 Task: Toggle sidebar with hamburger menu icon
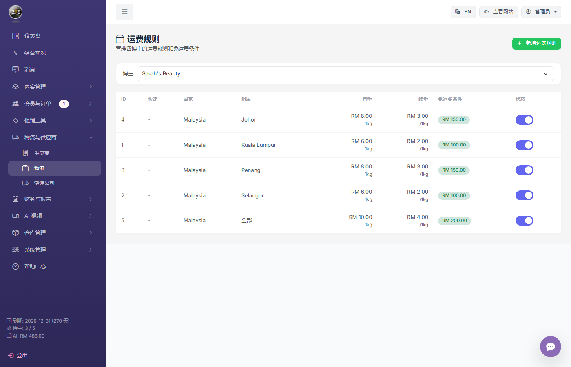[x=124, y=12]
